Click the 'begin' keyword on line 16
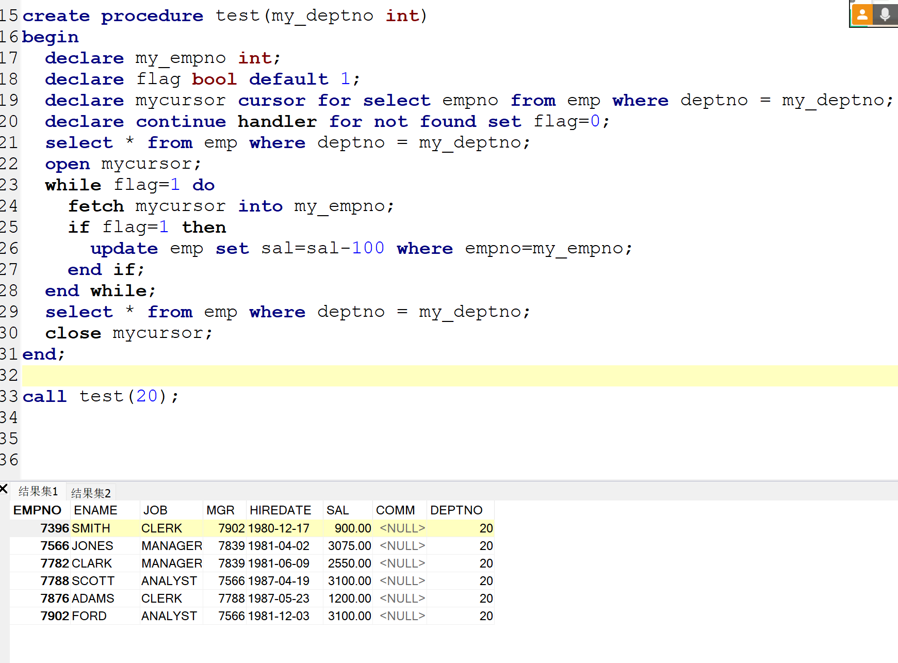This screenshot has width=898, height=663. [51, 37]
